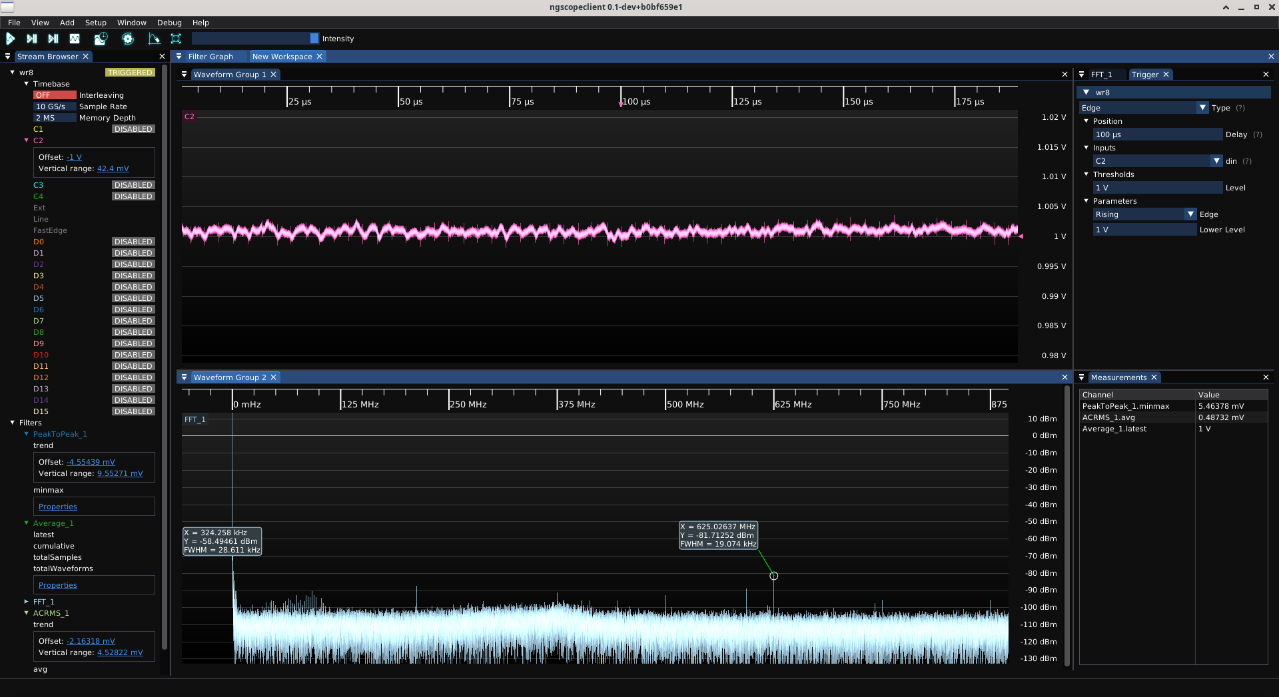Viewport: 1279px width, 697px height.
Task: Edit ACRMS_1 offset link -2.16318 mV
Action: point(91,641)
